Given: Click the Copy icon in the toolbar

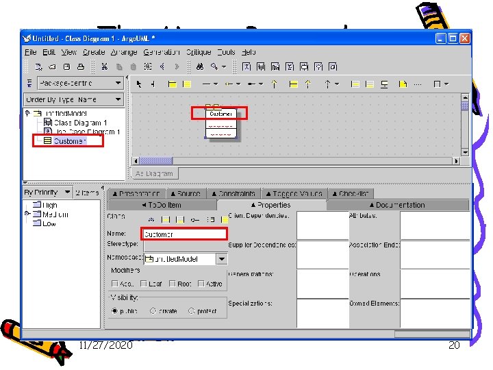Looking at the screenshot, I should (x=119, y=66).
